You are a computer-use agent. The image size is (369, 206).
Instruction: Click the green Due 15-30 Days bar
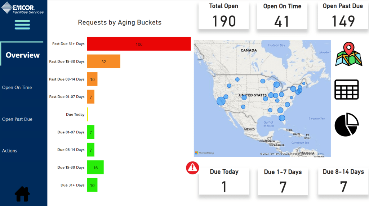point(95,168)
